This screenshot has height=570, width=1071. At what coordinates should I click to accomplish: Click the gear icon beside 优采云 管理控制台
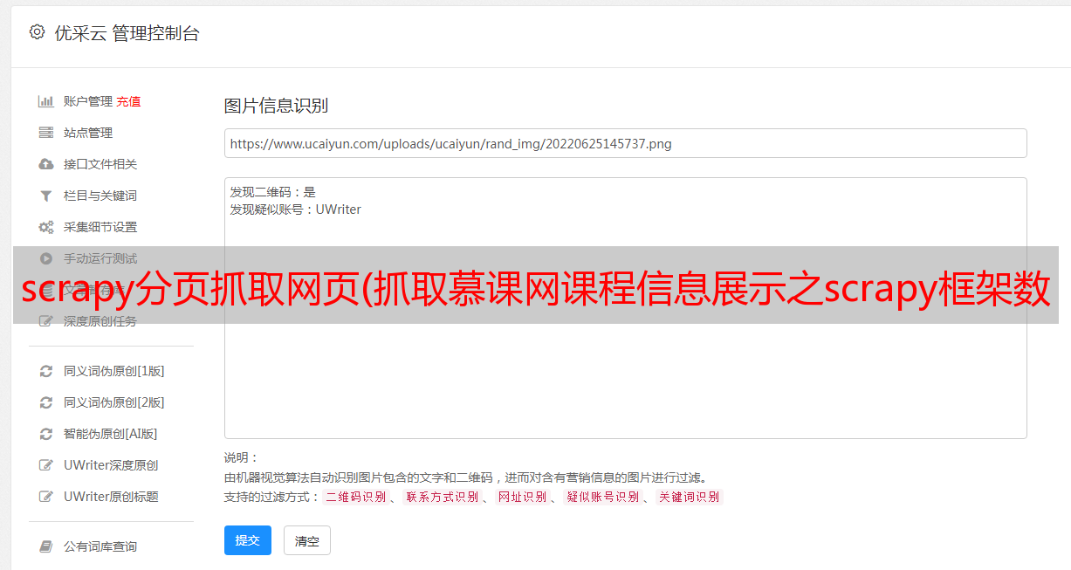click(x=37, y=32)
